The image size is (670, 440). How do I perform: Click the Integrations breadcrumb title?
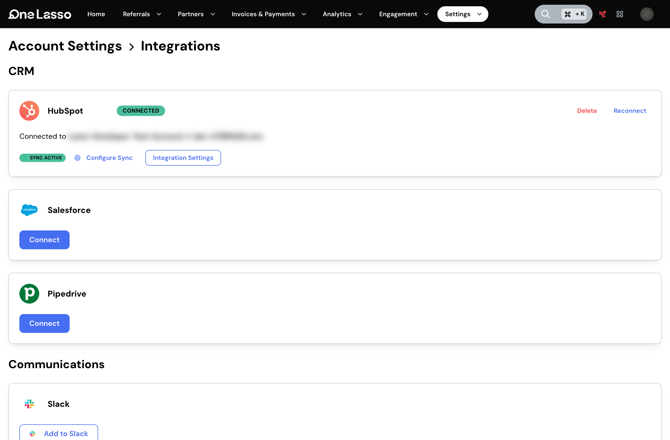(x=180, y=46)
